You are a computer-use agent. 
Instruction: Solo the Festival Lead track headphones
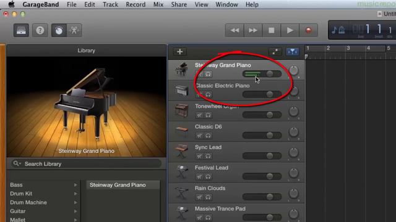(208, 177)
